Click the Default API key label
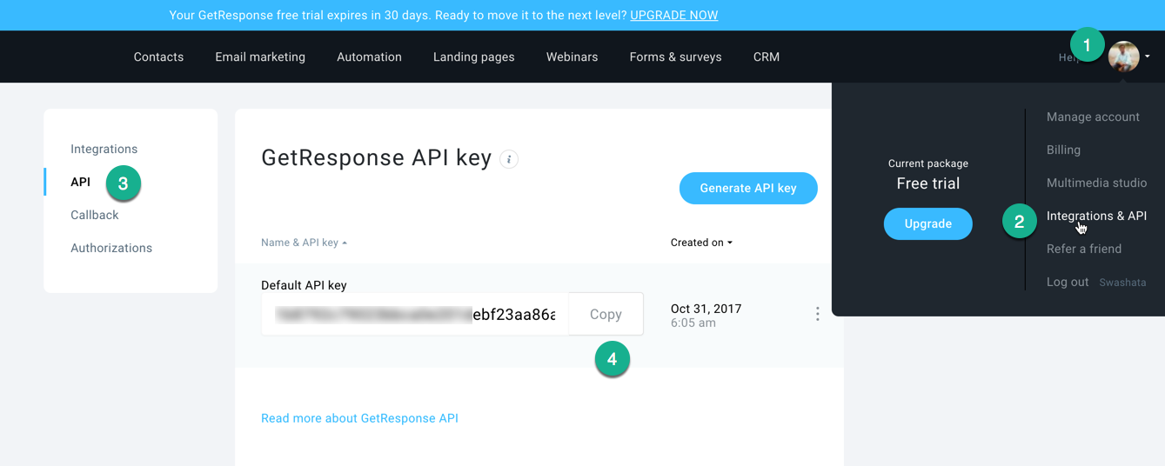Screen dimensions: 1165x466 coord(304,285)
